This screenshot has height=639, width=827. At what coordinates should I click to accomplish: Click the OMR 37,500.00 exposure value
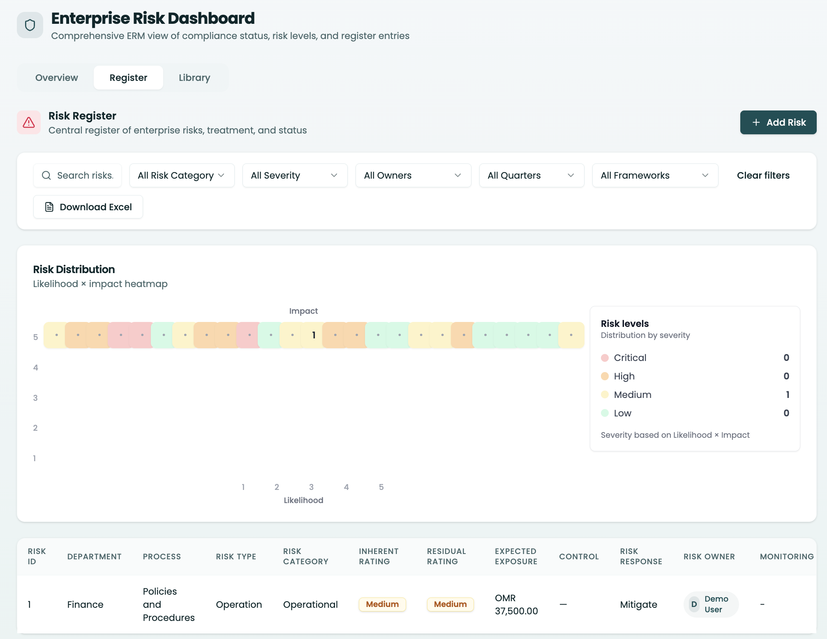(x=516, y=605)
